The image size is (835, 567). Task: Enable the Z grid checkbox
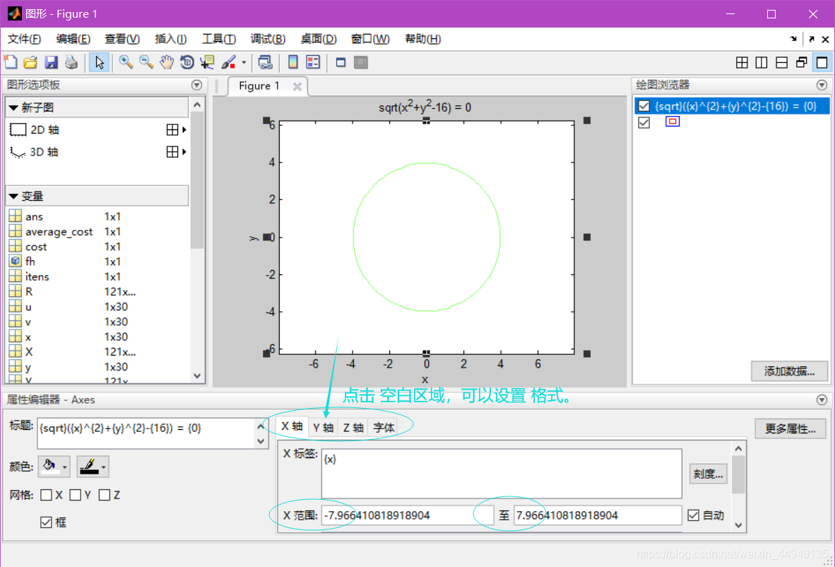click(x=105, y=495)
